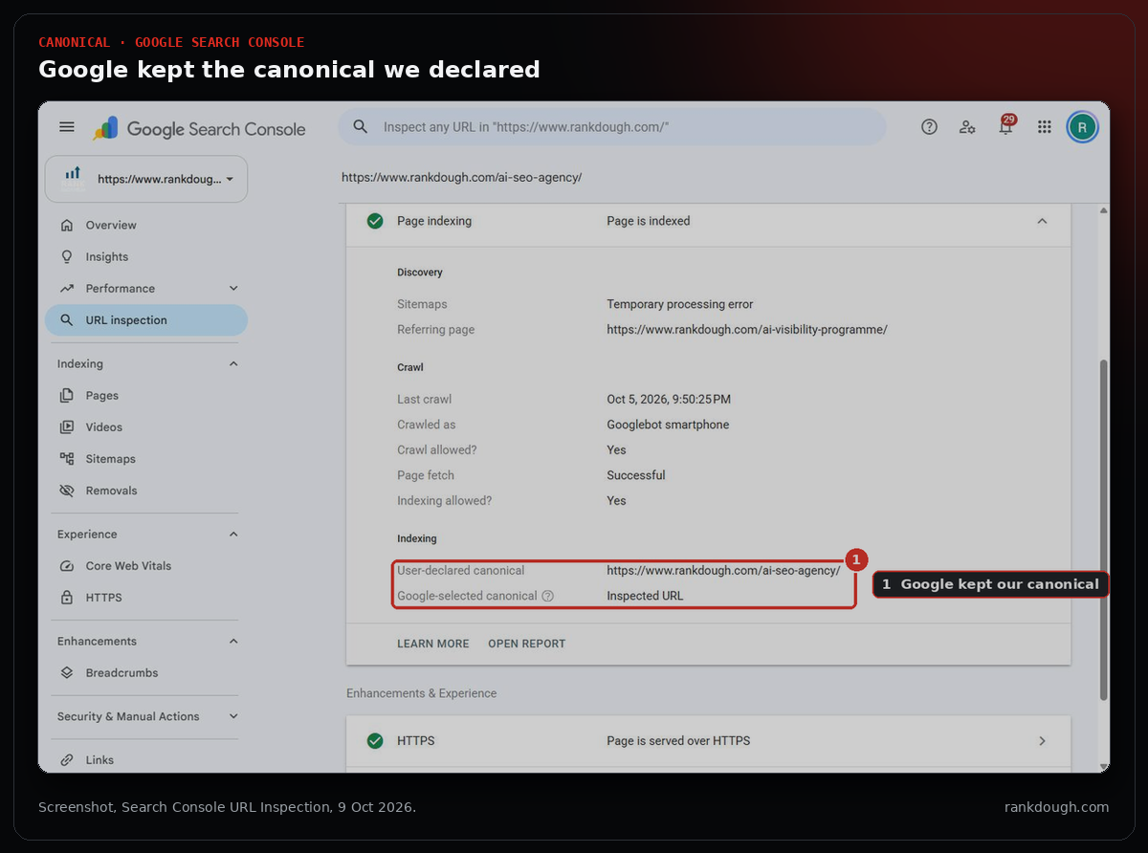The image size is (1148, 853).
Task: Click the Overview home icon
Action: 67,226
